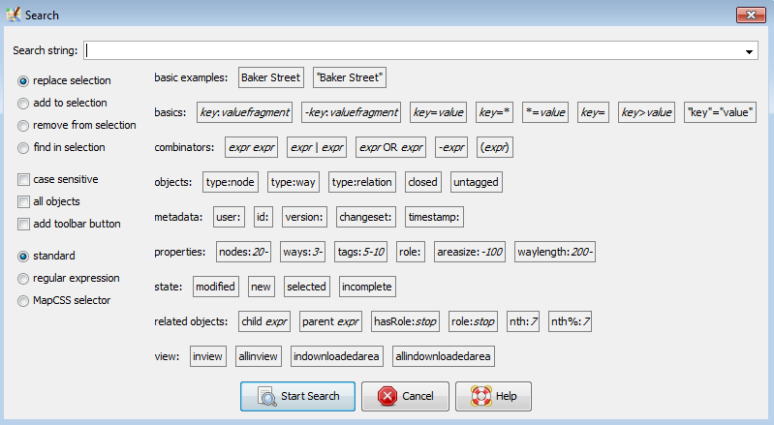This screenshot has height=425, width=774.
Task: Insert key=value example
Action: 438,112
